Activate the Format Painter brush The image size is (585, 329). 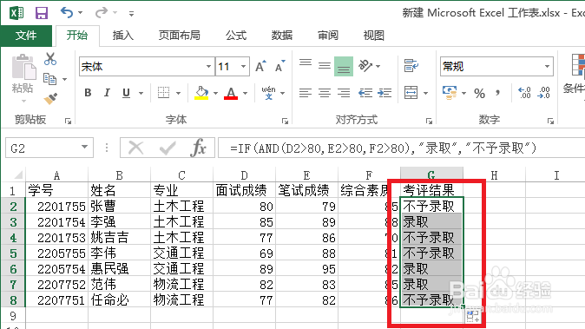tap(50, 99)
